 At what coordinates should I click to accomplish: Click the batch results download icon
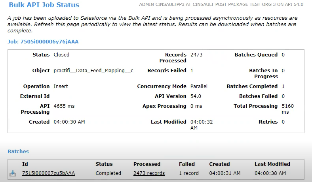click(x=13, y=173)
